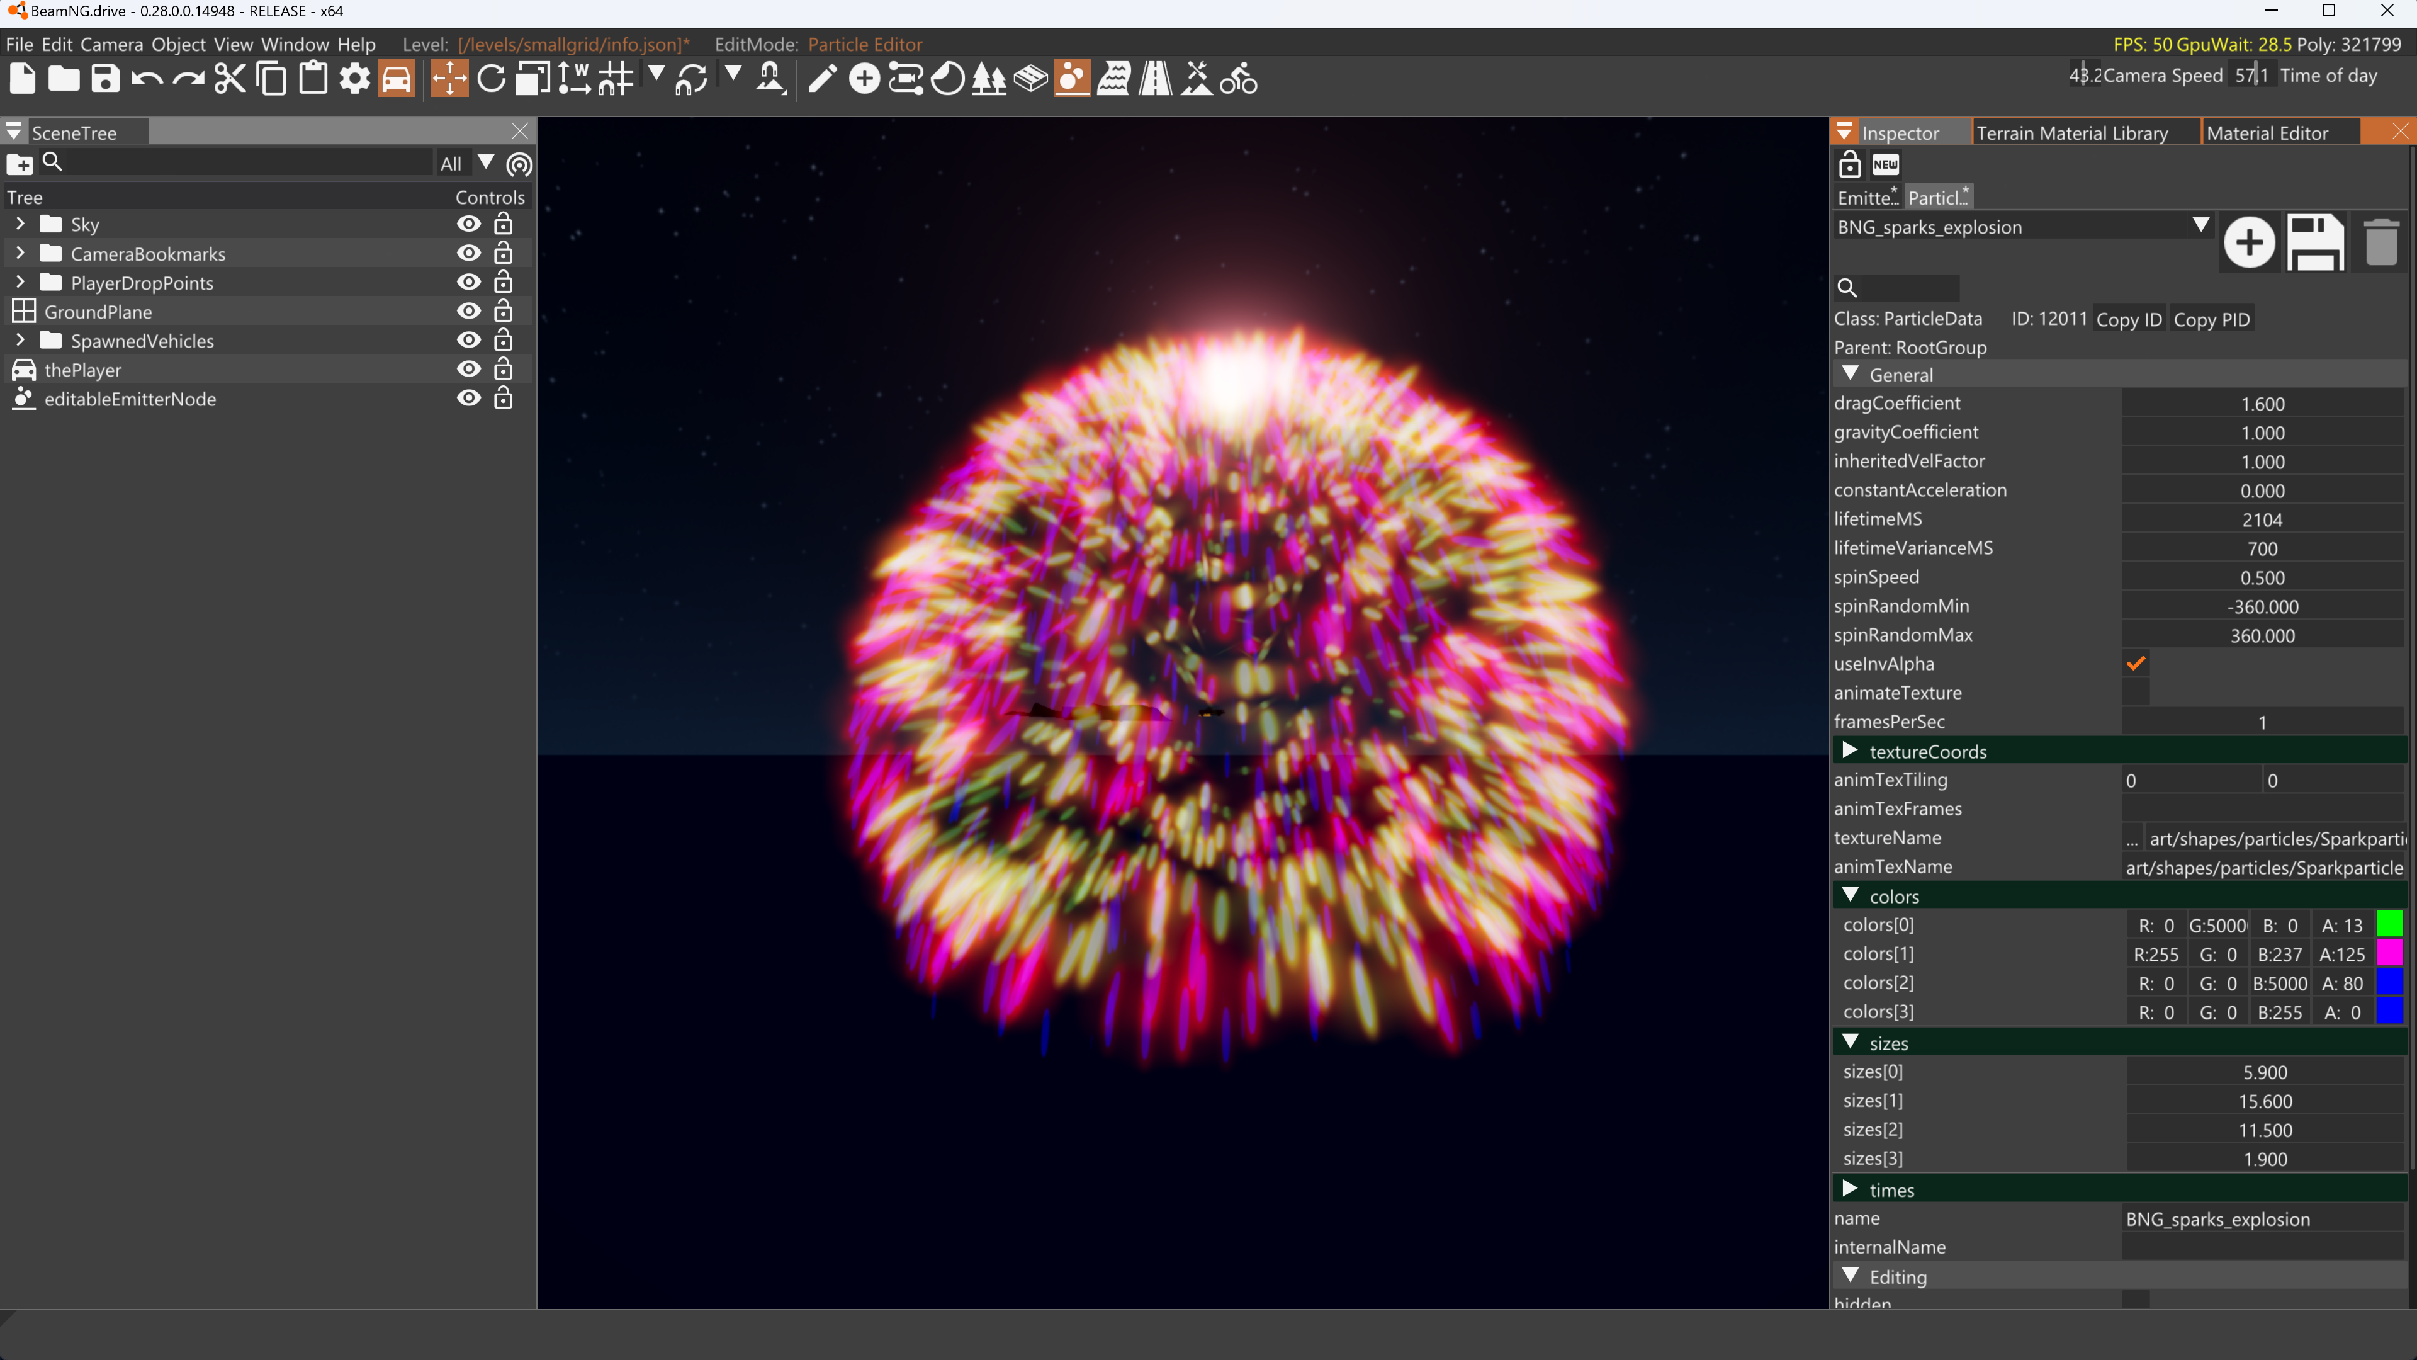Switch to the Emitter sub-tab
Screen dimensions: 2417x1360
point(1867,197)
